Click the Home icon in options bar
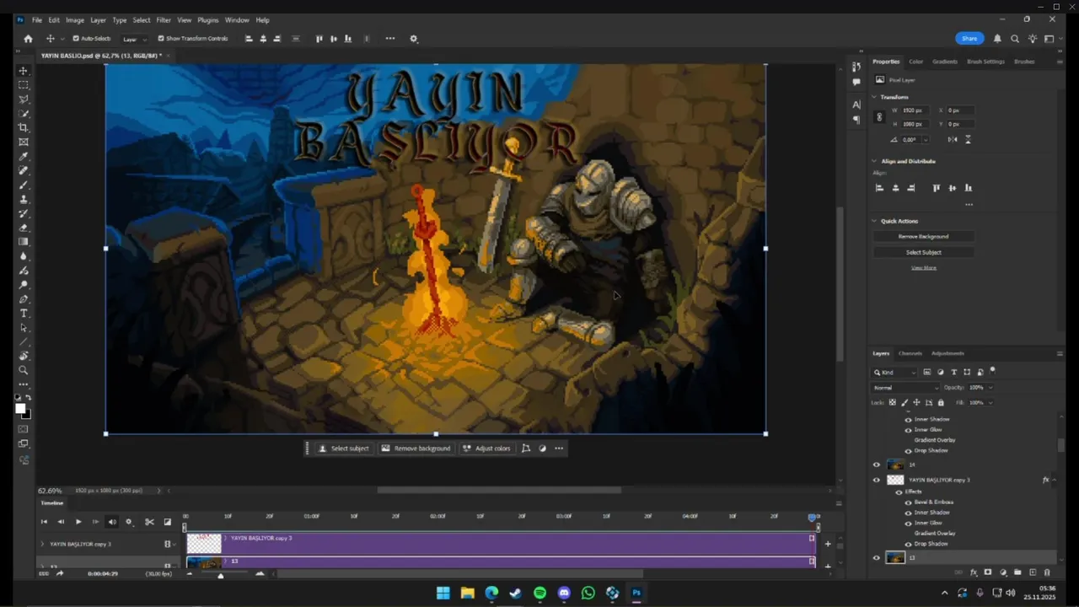1079x607 pixels. click(x=28, y=39)
